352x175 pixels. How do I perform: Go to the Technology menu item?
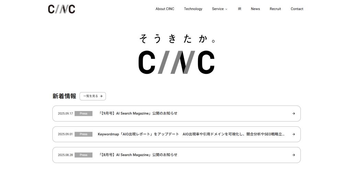[193, 9]
